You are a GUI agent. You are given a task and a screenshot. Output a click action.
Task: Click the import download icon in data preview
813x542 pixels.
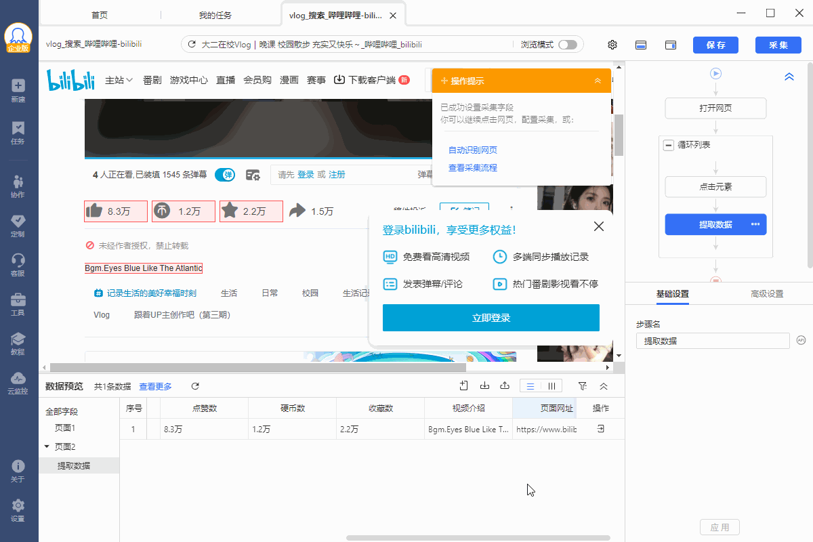tap(484, 385)
